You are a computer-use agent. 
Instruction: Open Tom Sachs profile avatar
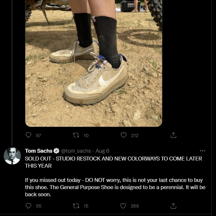click(x=12, y=156)
